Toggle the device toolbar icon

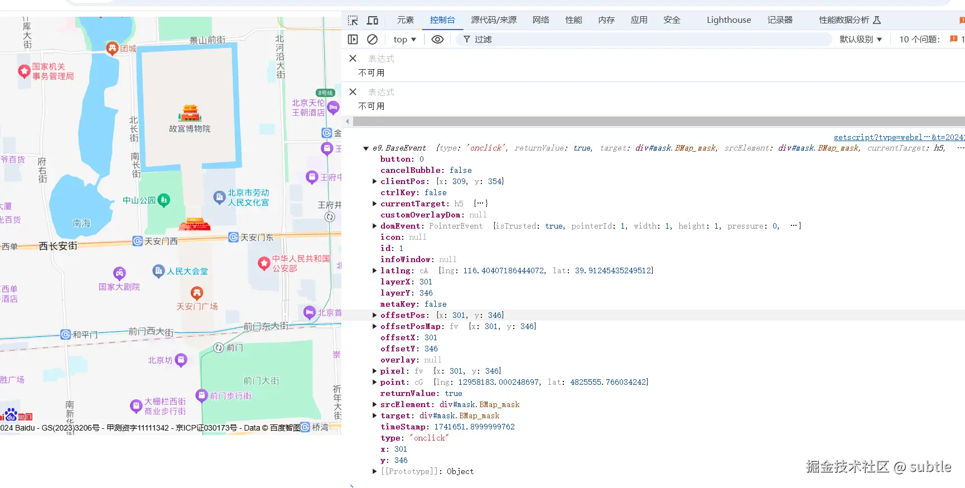pyautogui.click(x=373, y=21)
